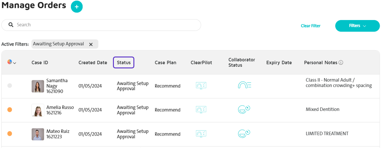Select orange status dot for Amelia Russo
Image resolution: width=381 pixels, height=148 pixels.
(9, 110)
